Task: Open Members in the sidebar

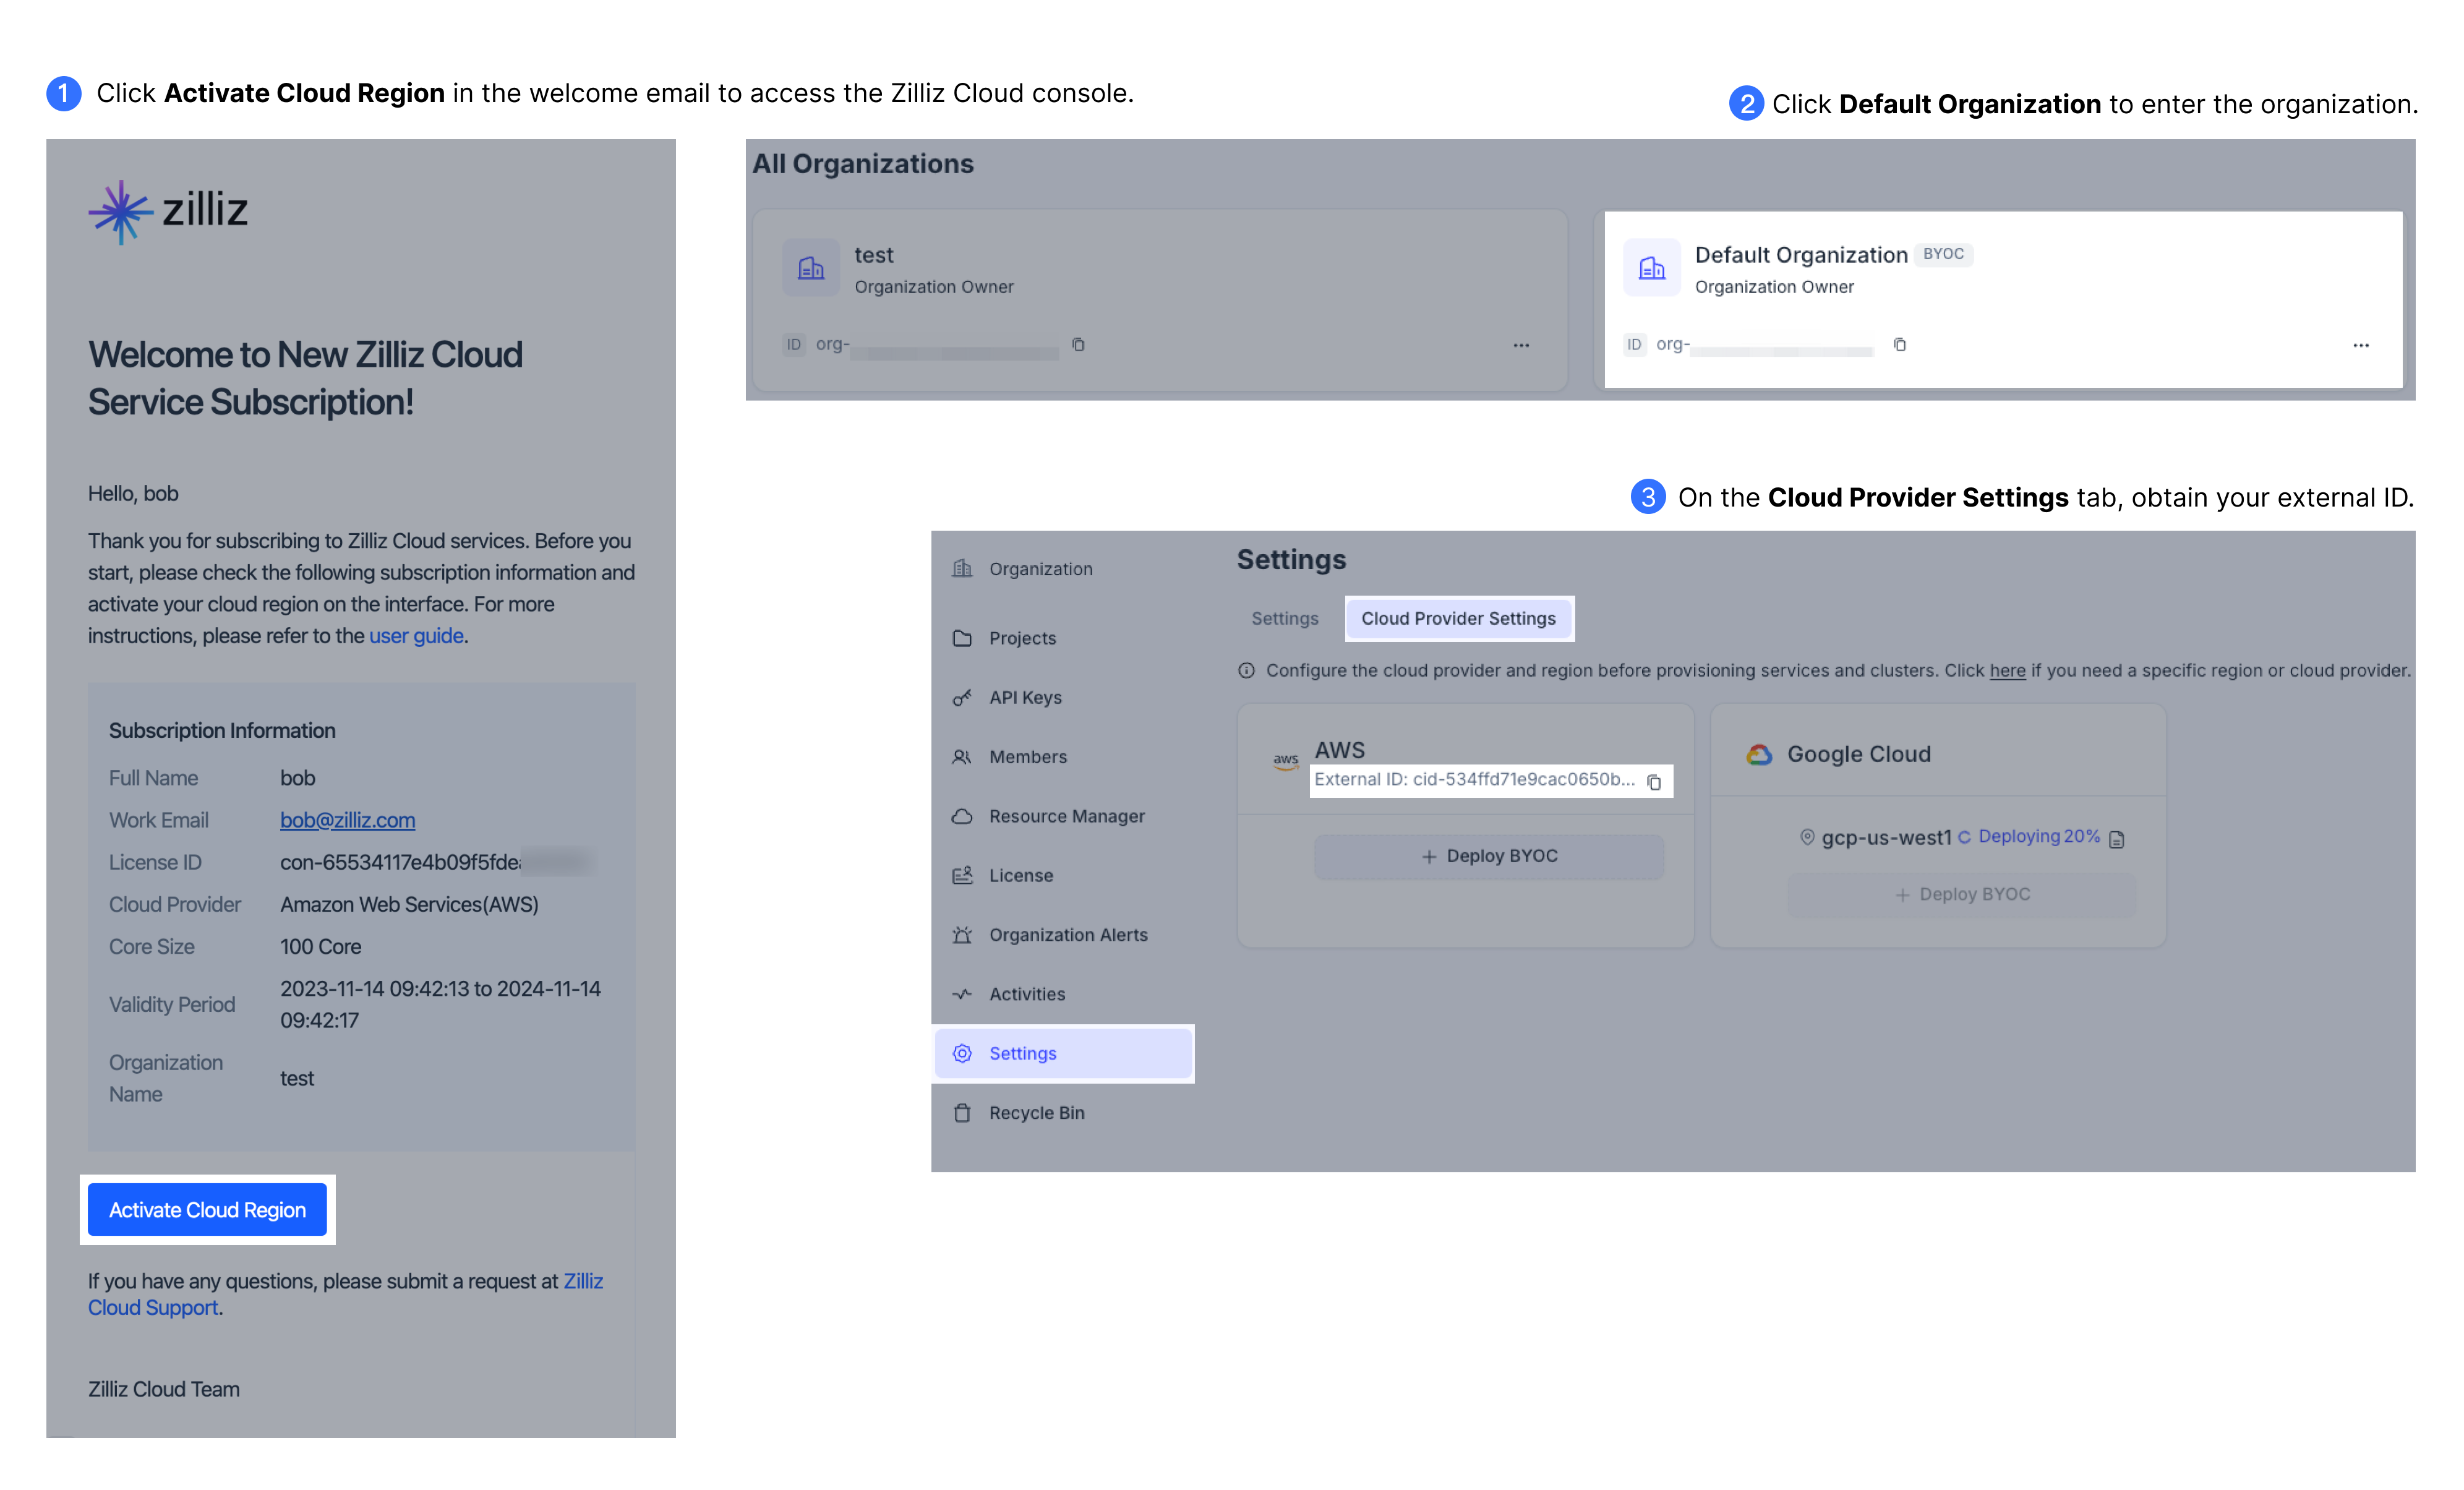Action: 1062,756
